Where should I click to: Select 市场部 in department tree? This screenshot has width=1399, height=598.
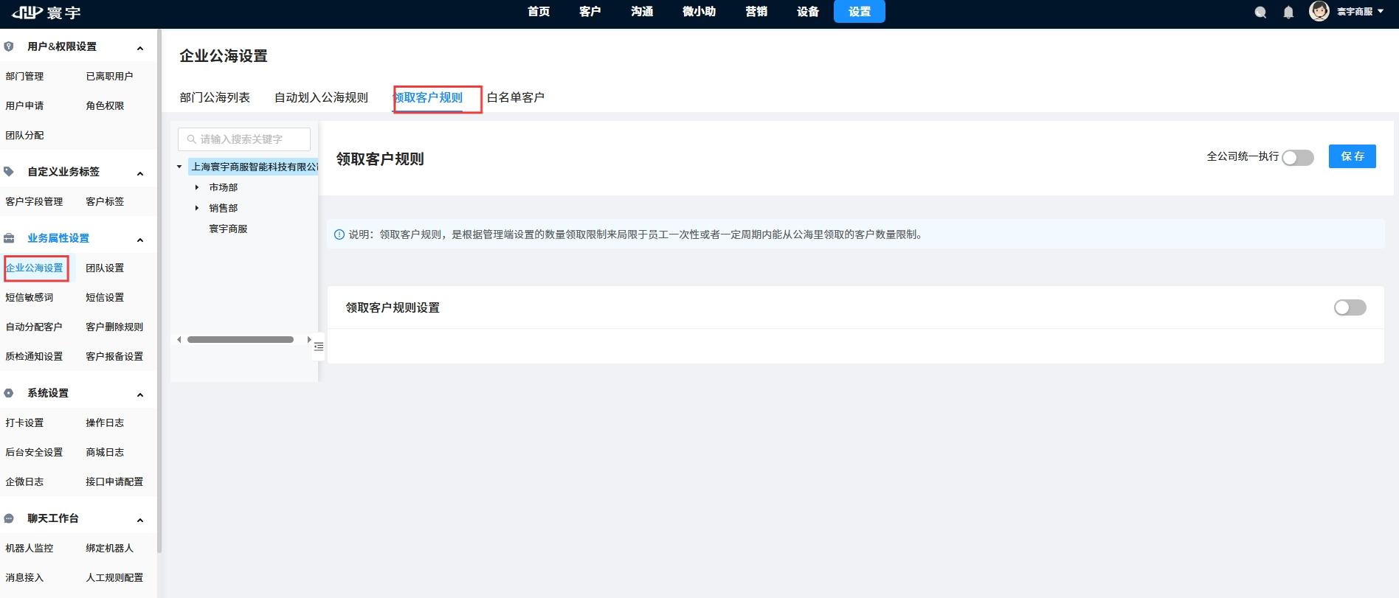click(223, 187)
